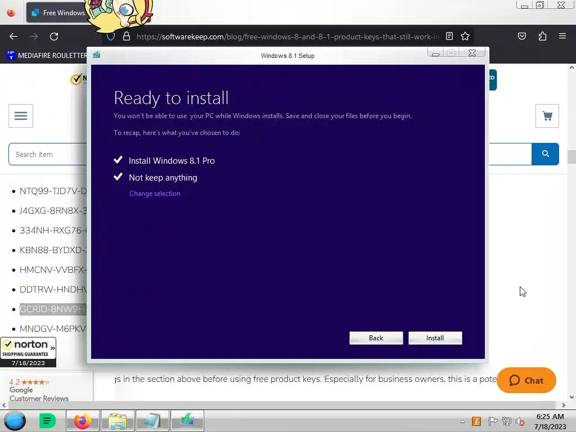Select product key starting MNDGV-M6PKV
Viewport: 576px width, 432px height.
(x=53, y=328)
